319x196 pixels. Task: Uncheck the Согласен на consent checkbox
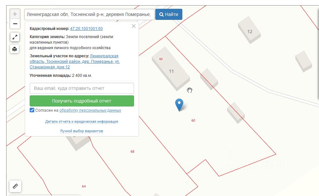(x=32, y=110)
